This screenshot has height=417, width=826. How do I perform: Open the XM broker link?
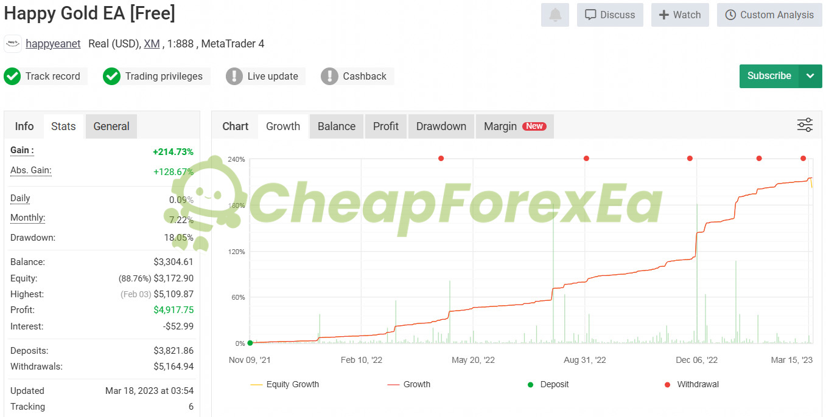tap(152, 44)
